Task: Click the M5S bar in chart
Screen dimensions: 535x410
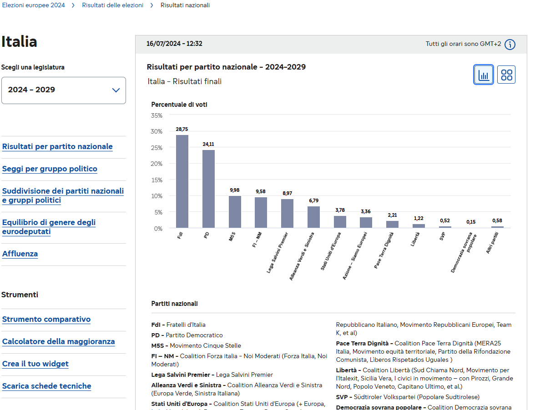Action: [235, 212]
